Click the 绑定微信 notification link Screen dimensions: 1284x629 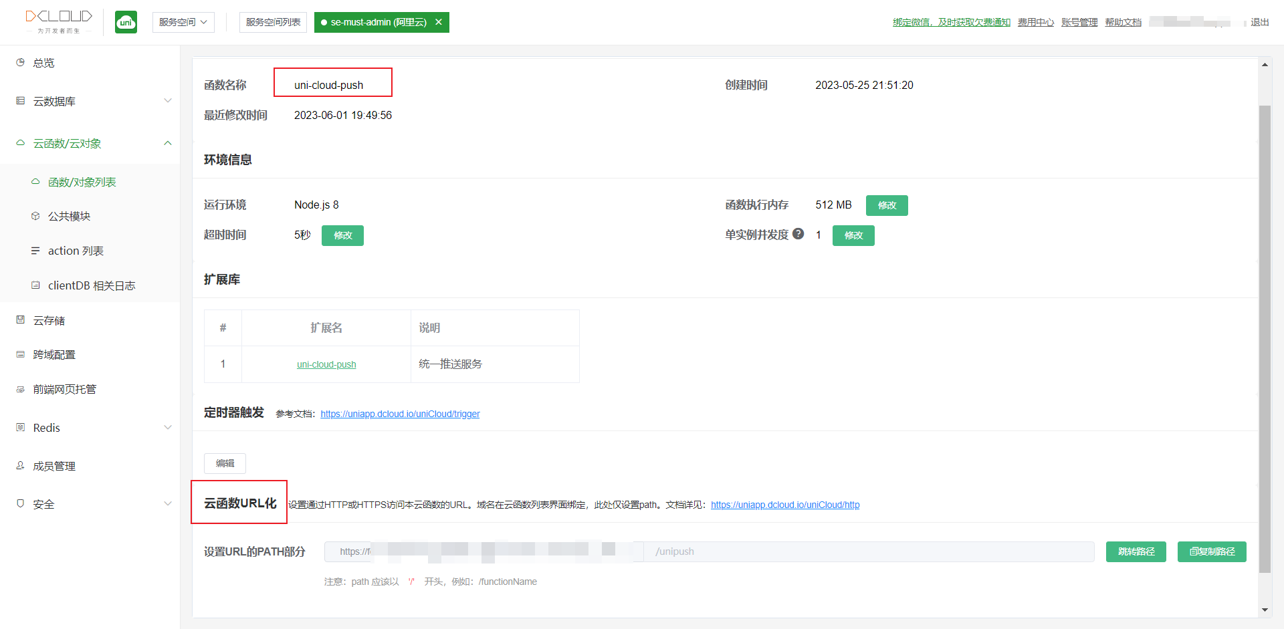pyautogui.click(x=951, y=22)
